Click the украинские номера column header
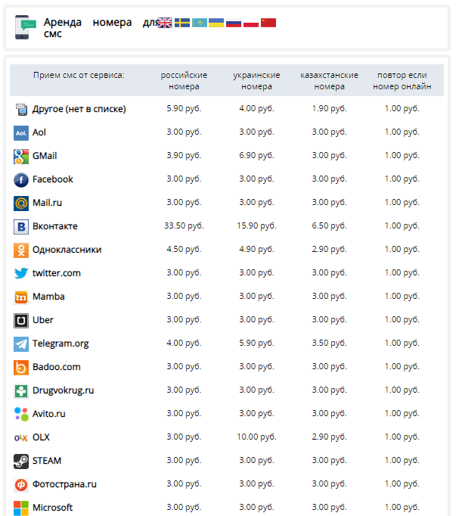The height and width of the screenshot is (516, 456). pos(256,81)
